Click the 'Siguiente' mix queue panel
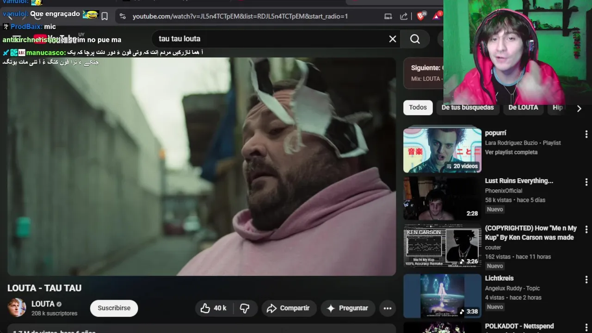This screenshot has height=333, width=592. coord(423,73)
